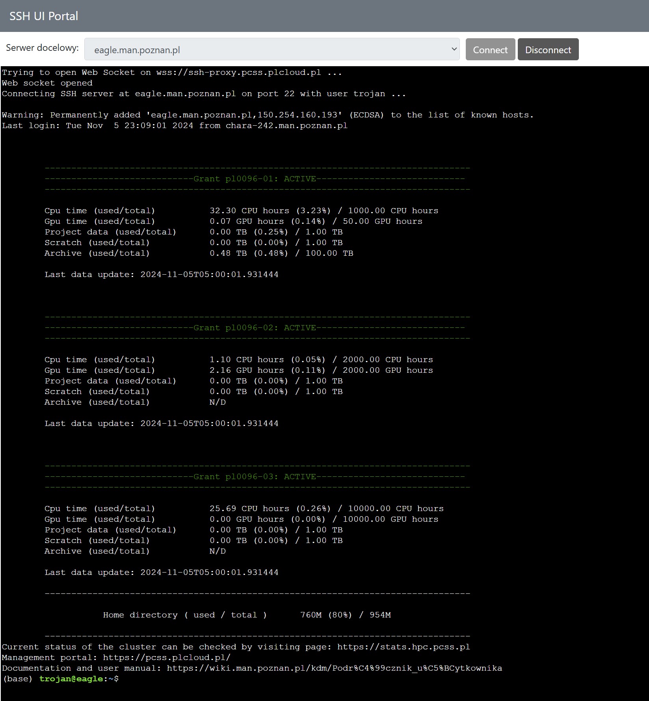Click the Connect button
This screenshot has height=701, width=649.
(490, 50)
